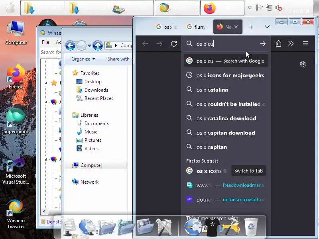This screenshot has height=239, width=319.
Task: Open a new Firefox tab with plus button
Action: [x=251, y=27]
